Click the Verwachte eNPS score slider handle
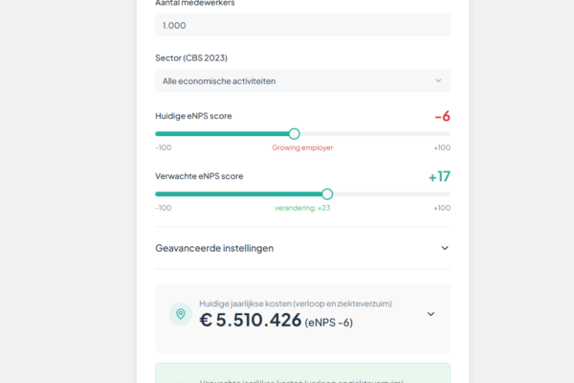This screenshot has height=383, width=574. [327, 193]
